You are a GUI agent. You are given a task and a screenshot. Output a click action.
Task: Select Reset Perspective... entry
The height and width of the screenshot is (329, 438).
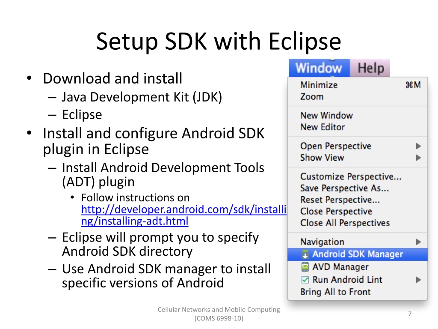[x=358, y=200]
